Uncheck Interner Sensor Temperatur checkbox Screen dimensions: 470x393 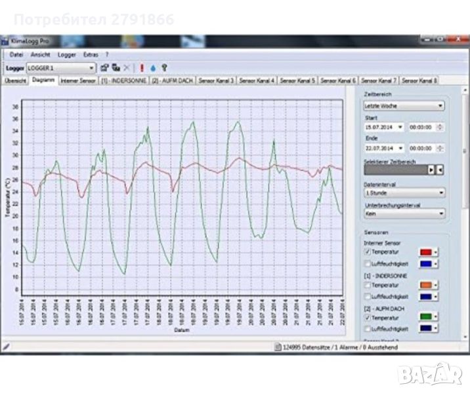point(368,252)
